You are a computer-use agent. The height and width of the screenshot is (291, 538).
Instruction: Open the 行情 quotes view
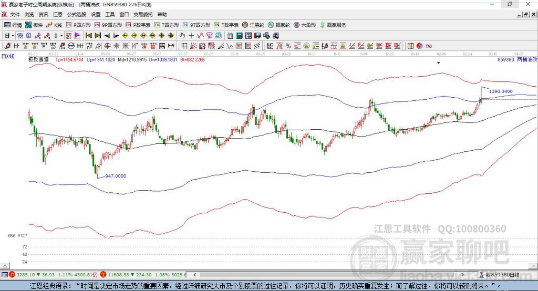tap(13, 25)
